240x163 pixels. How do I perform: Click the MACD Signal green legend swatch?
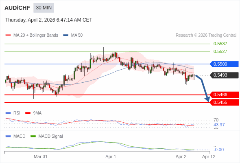pyautogui.click(x=33, y=137)
